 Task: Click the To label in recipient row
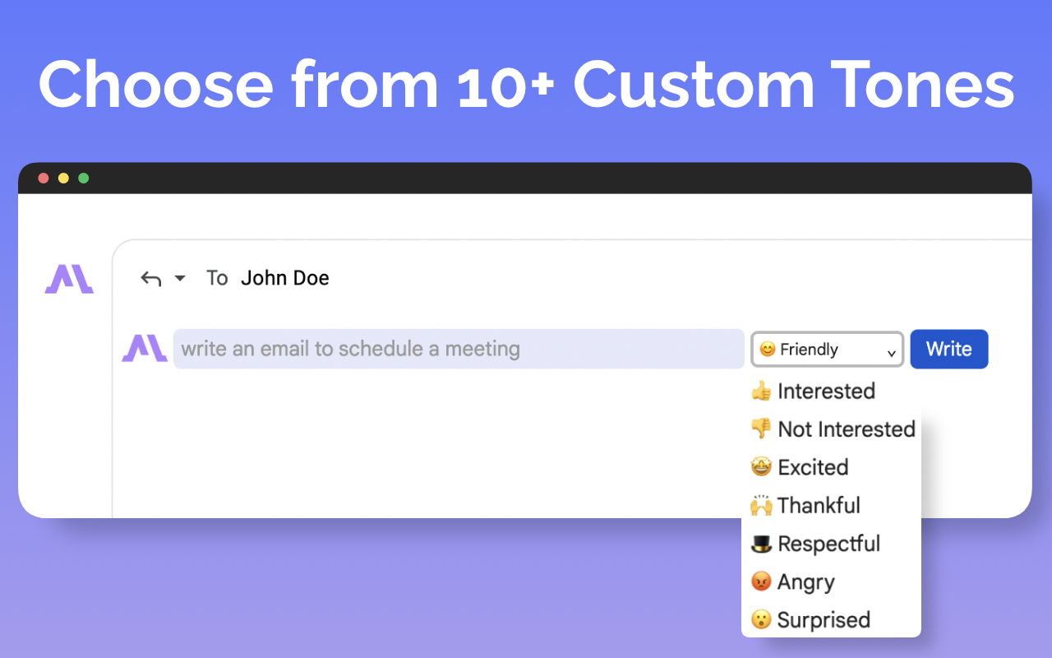217,278
